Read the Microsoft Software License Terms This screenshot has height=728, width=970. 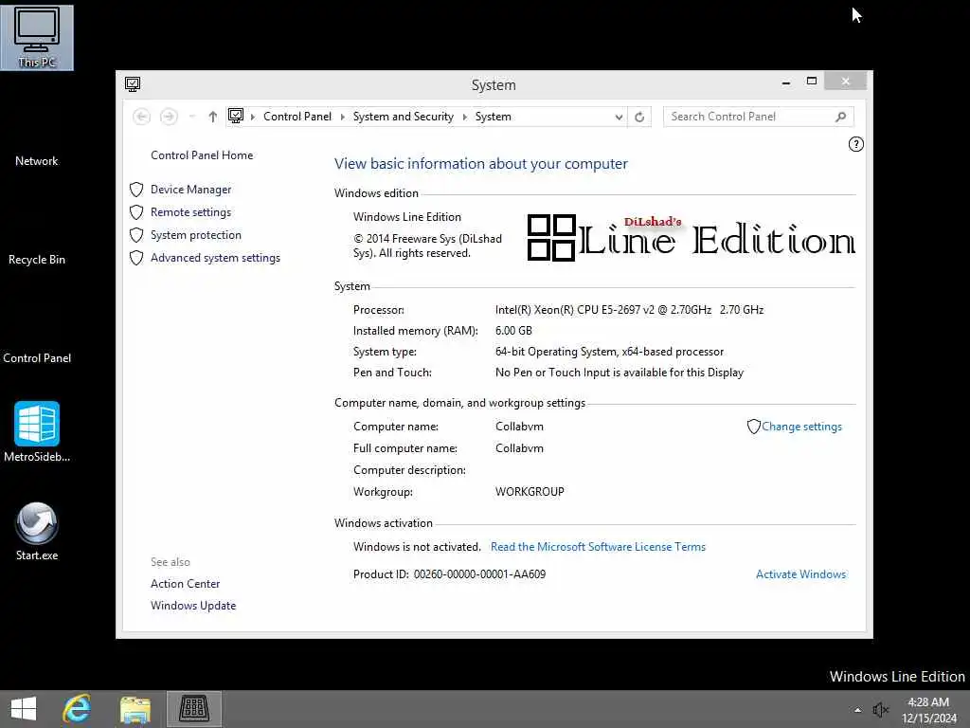coord(598,547)
